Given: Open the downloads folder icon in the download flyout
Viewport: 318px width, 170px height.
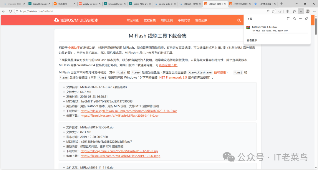Looking at the screenshot, I should coord(289,19).
